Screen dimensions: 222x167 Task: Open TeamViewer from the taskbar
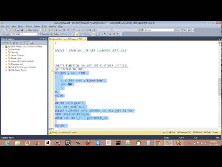point(98,143)
